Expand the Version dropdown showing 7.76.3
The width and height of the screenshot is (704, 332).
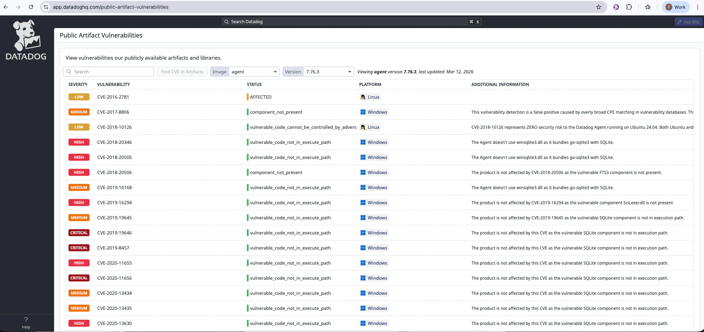pyautogui.click(x=328, y=72)
